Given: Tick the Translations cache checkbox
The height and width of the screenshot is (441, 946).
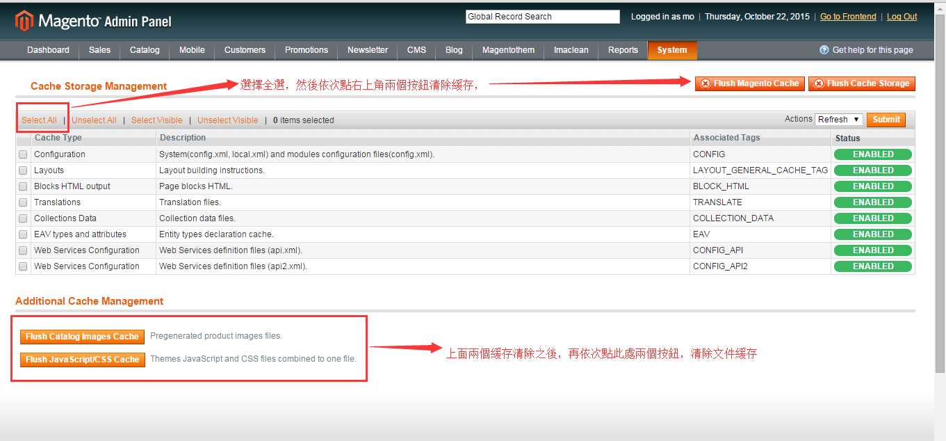Looking at the screenshot, I should (x=23, y=202).
